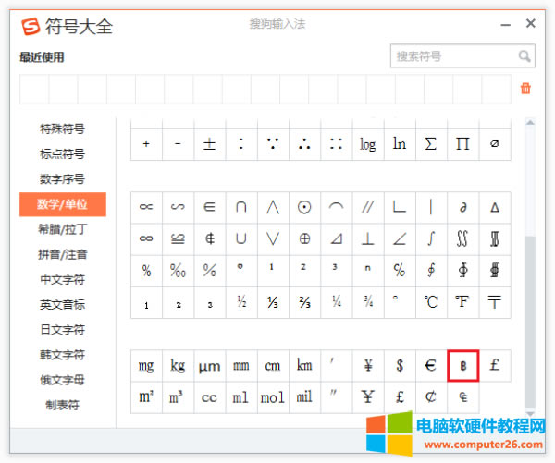555x463 pixels.
Task: Insert the summation Σ symbol
Action: (431, 144)
